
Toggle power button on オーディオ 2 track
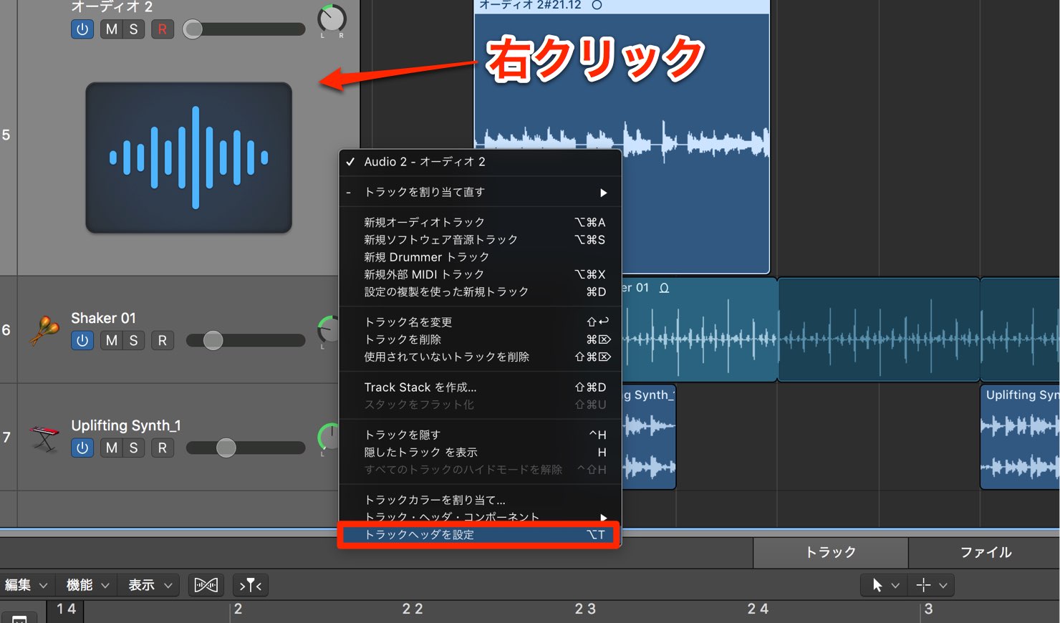(x=82, y=29)
